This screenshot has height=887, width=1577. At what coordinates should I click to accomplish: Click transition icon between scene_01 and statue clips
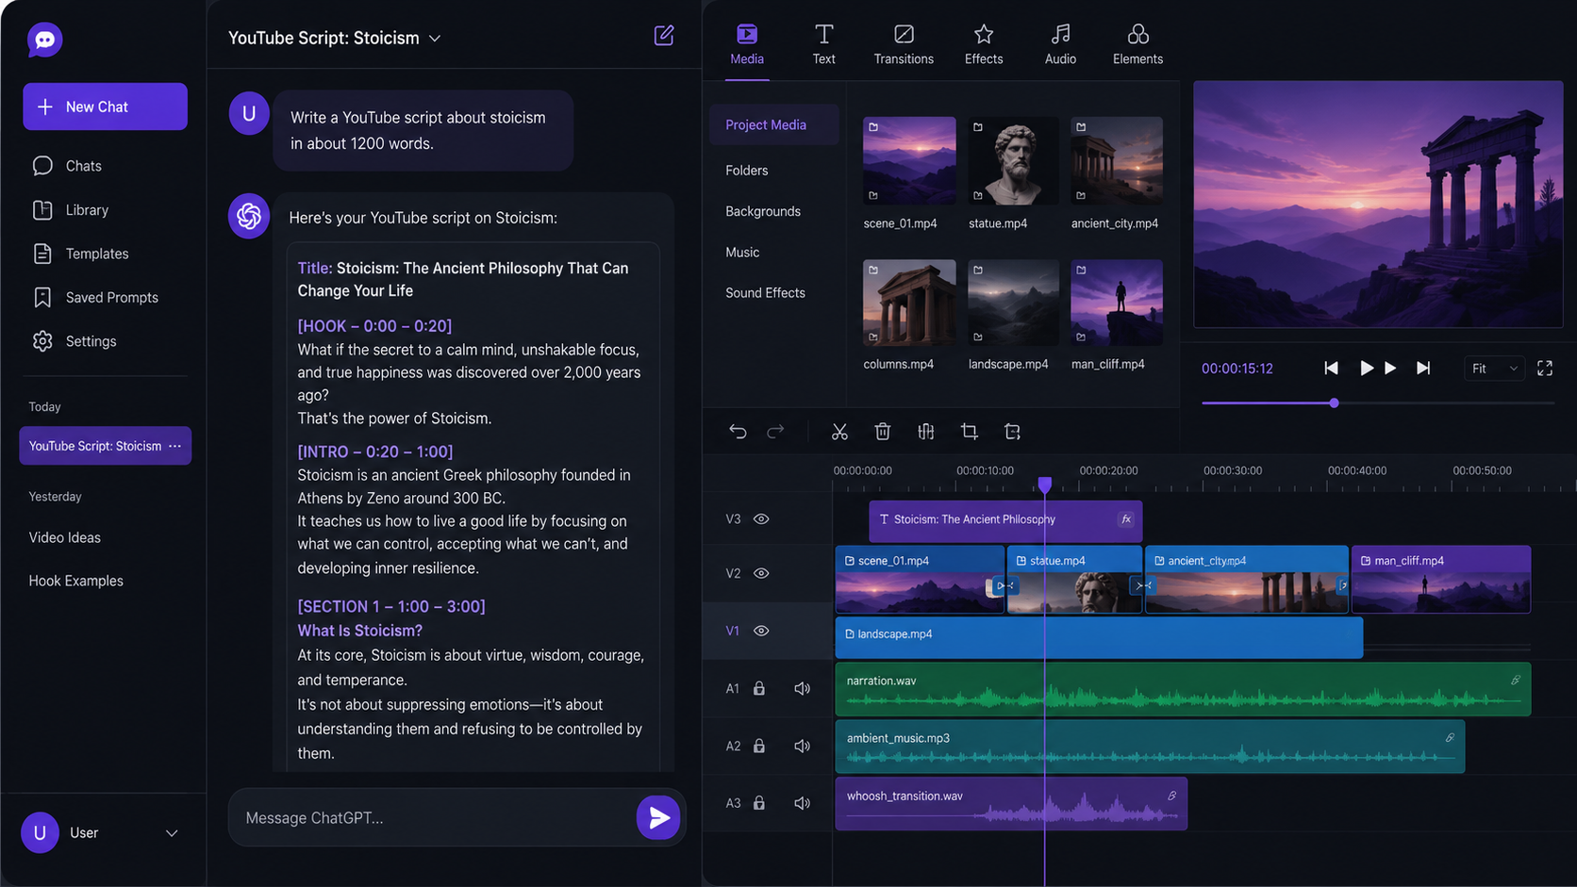pyautogui.click(x=1006, y=585)
